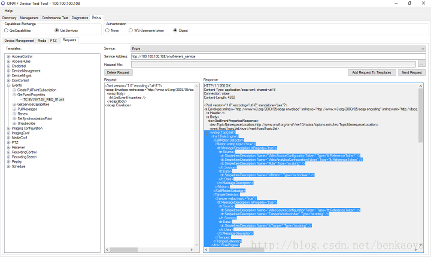
Task: Expand the PullMessages node
Action: point(14,109)
